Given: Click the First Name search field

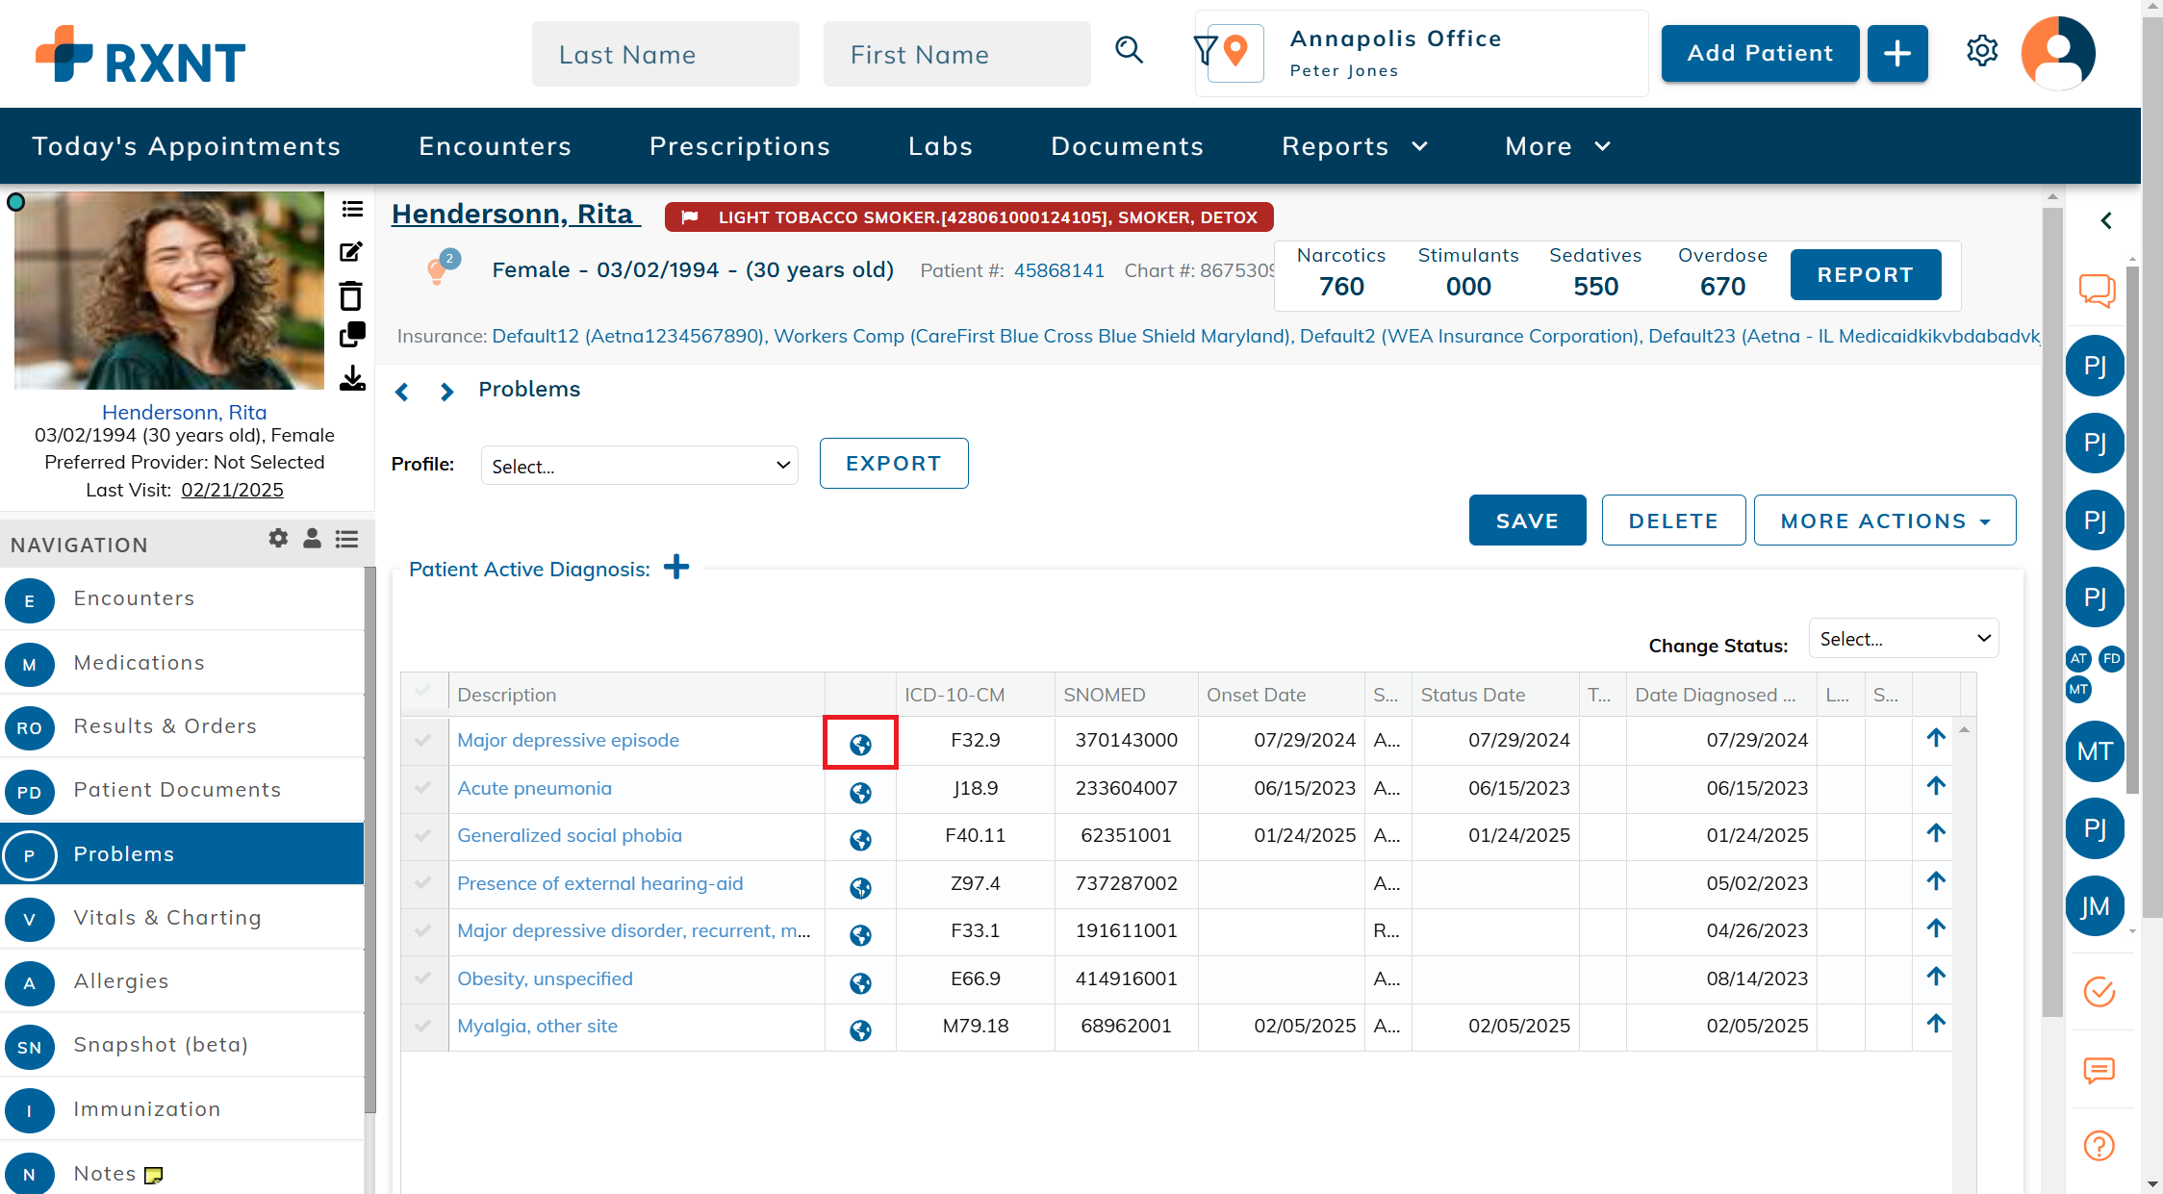Looking at the screenshot, I should click(x=957, y=54).
